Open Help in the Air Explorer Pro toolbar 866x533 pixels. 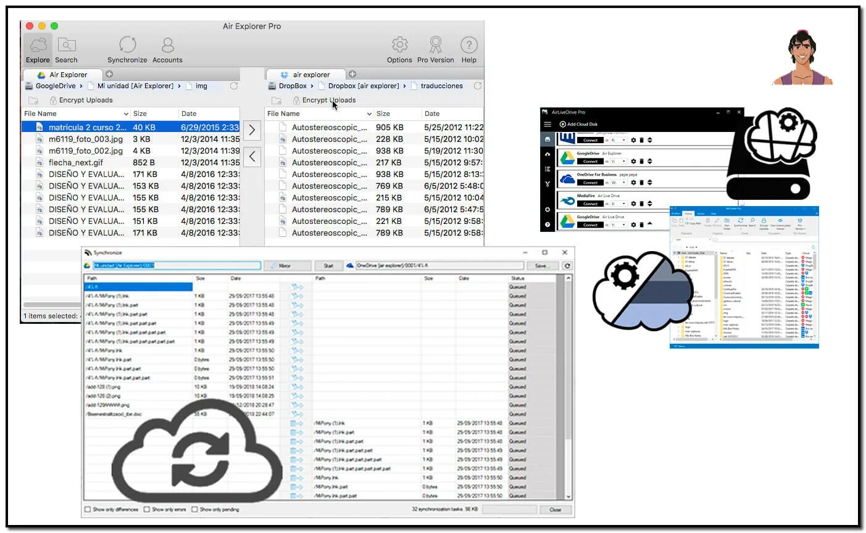click(x=469, y=49)
